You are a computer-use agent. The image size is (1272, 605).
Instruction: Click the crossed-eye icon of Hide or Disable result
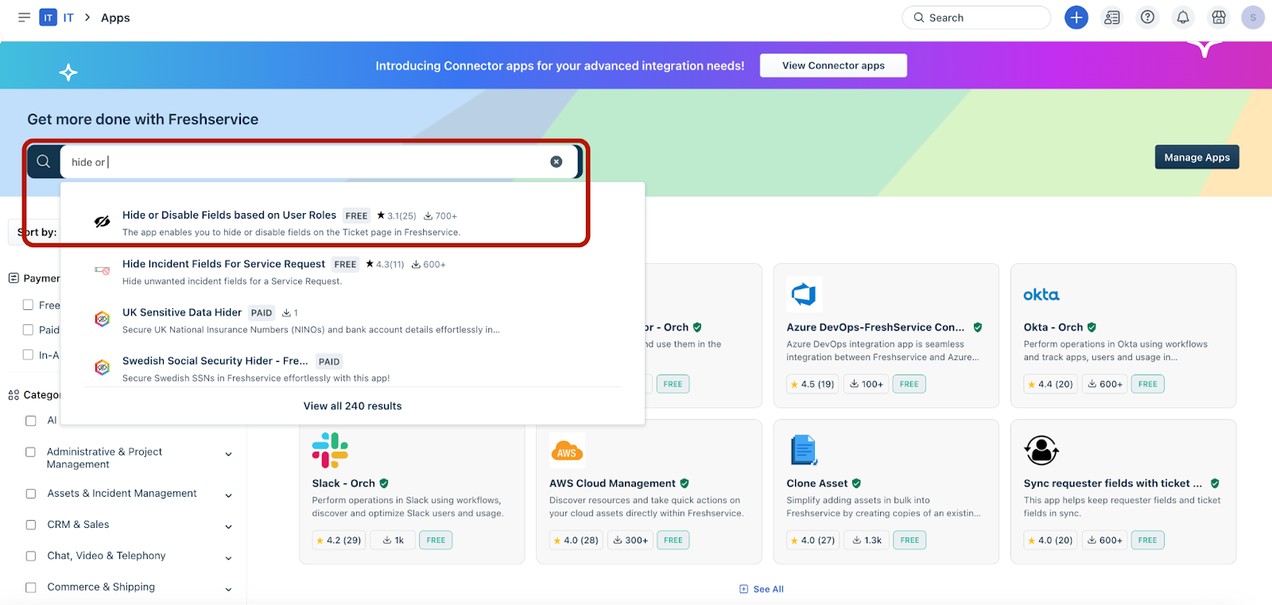tap(103, 222)
